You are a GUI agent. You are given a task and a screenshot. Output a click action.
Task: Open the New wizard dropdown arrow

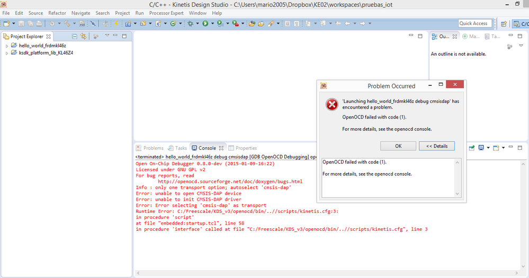coord(13,23)
